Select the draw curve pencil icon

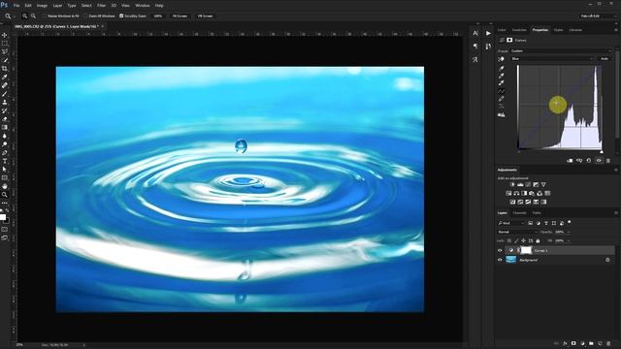[x=501, y=99]
